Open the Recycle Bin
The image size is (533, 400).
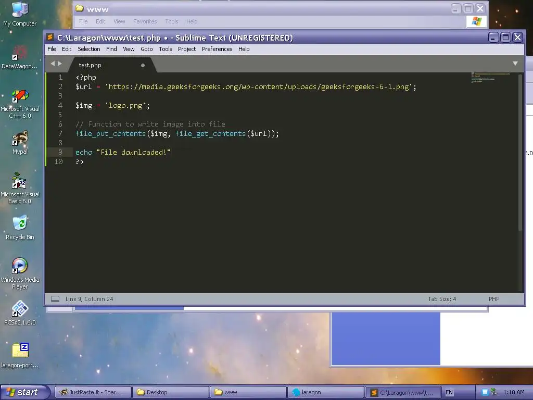click(x=20, y=227)
